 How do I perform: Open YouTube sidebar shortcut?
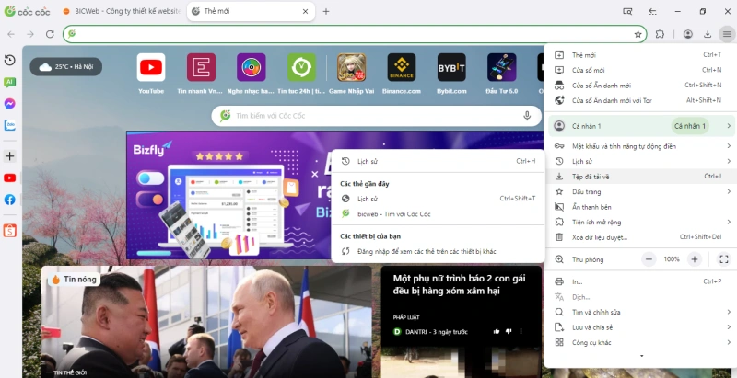(x=9, y=178)
